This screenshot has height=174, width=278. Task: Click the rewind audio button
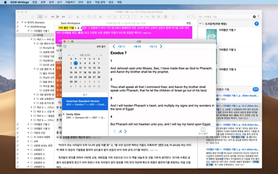[x=52, y=17]
